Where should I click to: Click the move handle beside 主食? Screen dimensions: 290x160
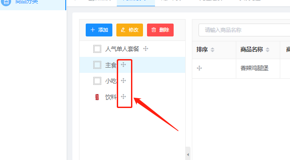[123, 64]
